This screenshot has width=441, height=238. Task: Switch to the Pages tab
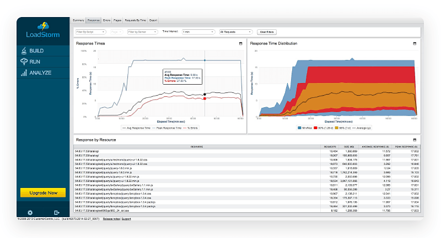click(117, 20)
